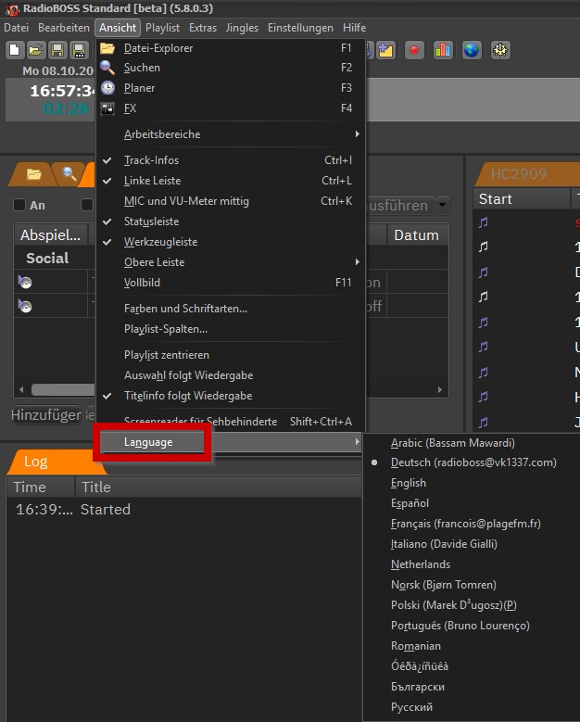Click the second save-as disk icon
Screen dimensions: 580x722
pos(79,50)
